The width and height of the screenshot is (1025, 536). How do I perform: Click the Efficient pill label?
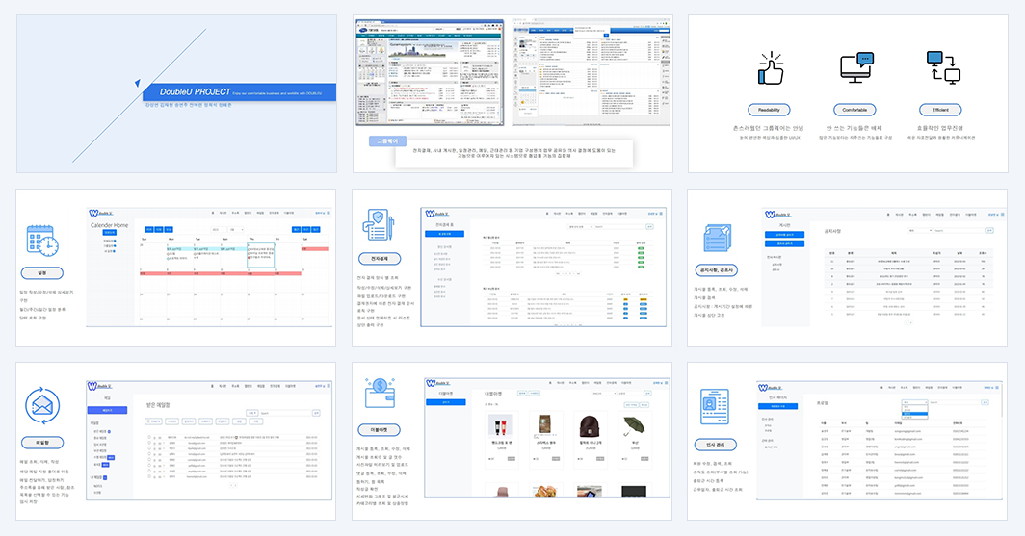940,110
